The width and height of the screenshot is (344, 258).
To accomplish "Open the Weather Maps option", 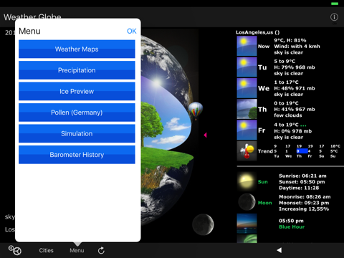I will tap(77, 49).
